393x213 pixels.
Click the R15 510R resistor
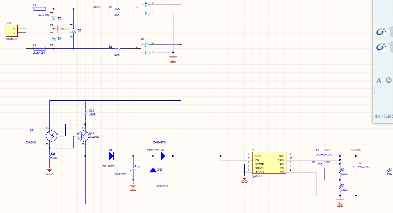click(x=85, y=113)
